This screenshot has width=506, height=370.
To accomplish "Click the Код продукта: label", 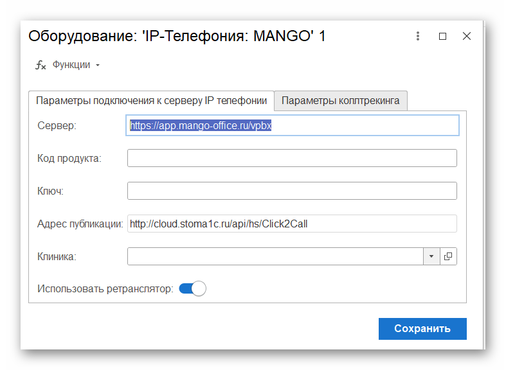I will (x=69, y=158).
